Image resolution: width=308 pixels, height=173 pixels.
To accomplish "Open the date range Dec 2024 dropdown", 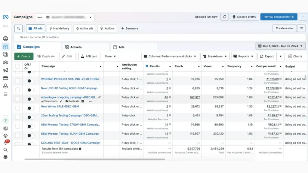I will [280, 46].
